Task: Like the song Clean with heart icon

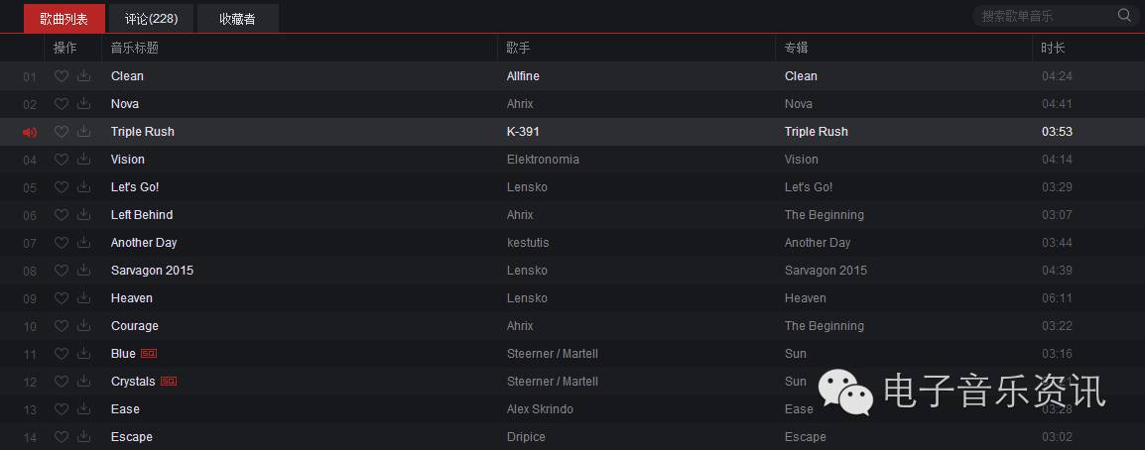Action: tap(62, 76)
